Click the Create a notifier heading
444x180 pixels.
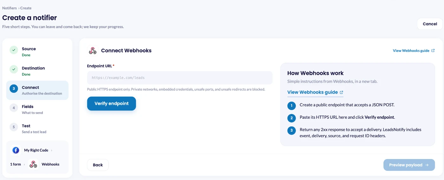pos(29,17)
